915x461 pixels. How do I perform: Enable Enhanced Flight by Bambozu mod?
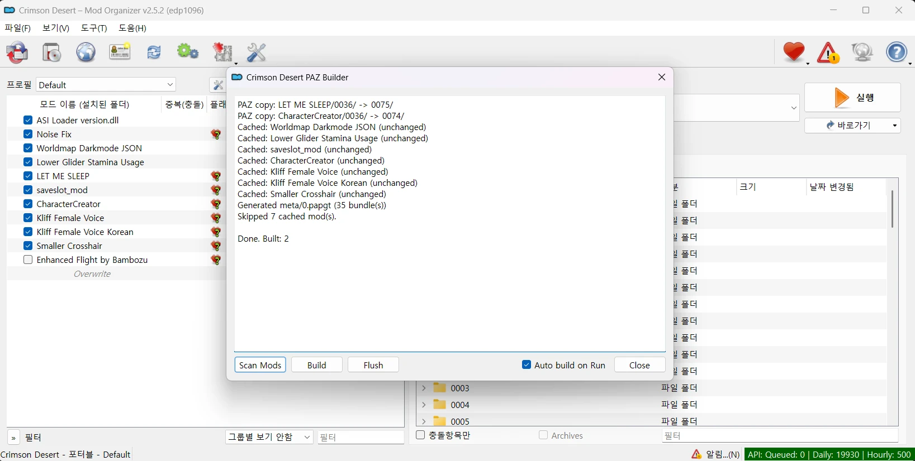[28, 260]
